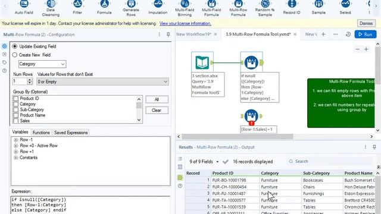Select the Data Cleansing tool icon
Image resolution: width=381 pixels, height=214 pixels.
point(51,4)
